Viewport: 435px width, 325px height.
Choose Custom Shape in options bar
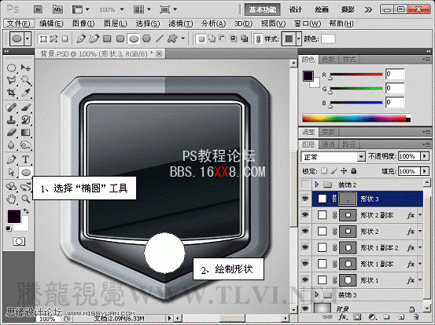pyautogui.click(x=172, y=38)
